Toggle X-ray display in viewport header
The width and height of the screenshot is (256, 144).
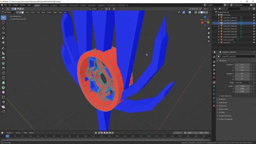(196, 12)
